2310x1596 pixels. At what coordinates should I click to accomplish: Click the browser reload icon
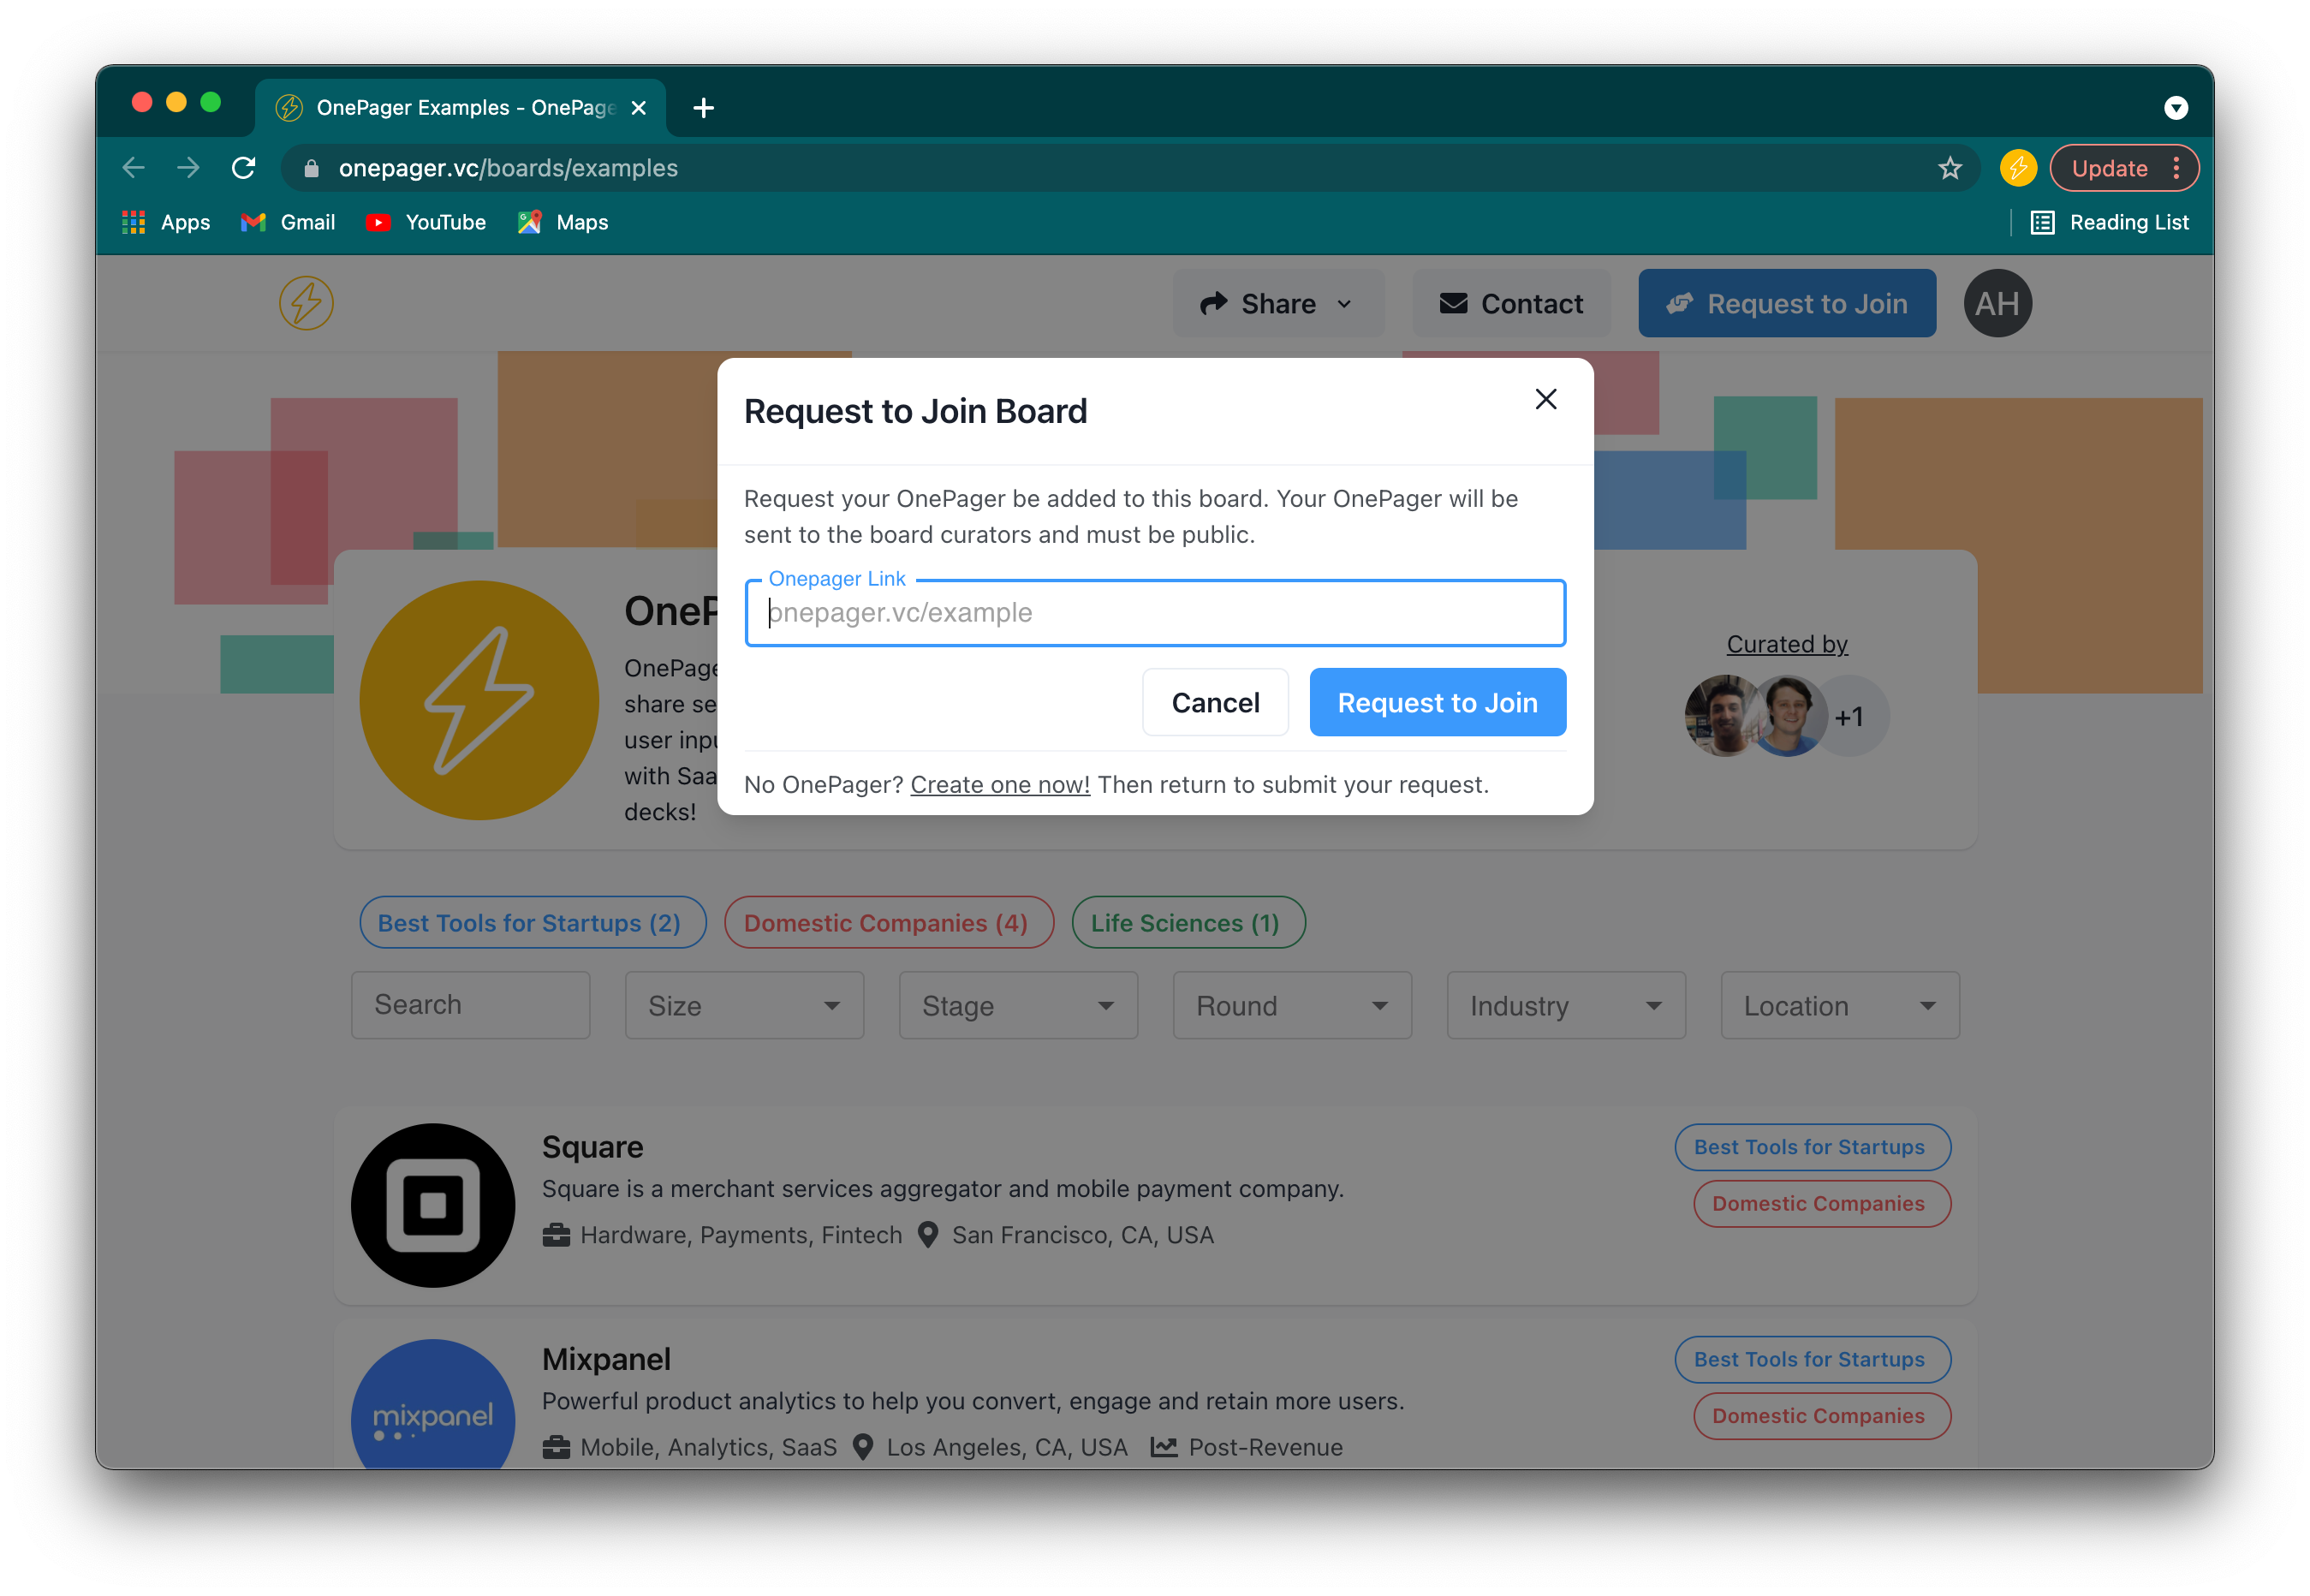click(x=243, y=168)
